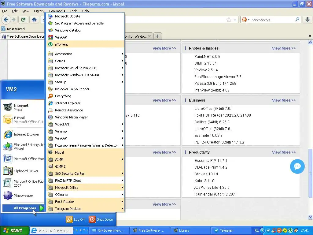Click the downloads arrow toolbar button
Screen dimensions: 313x235
[307, 20]
